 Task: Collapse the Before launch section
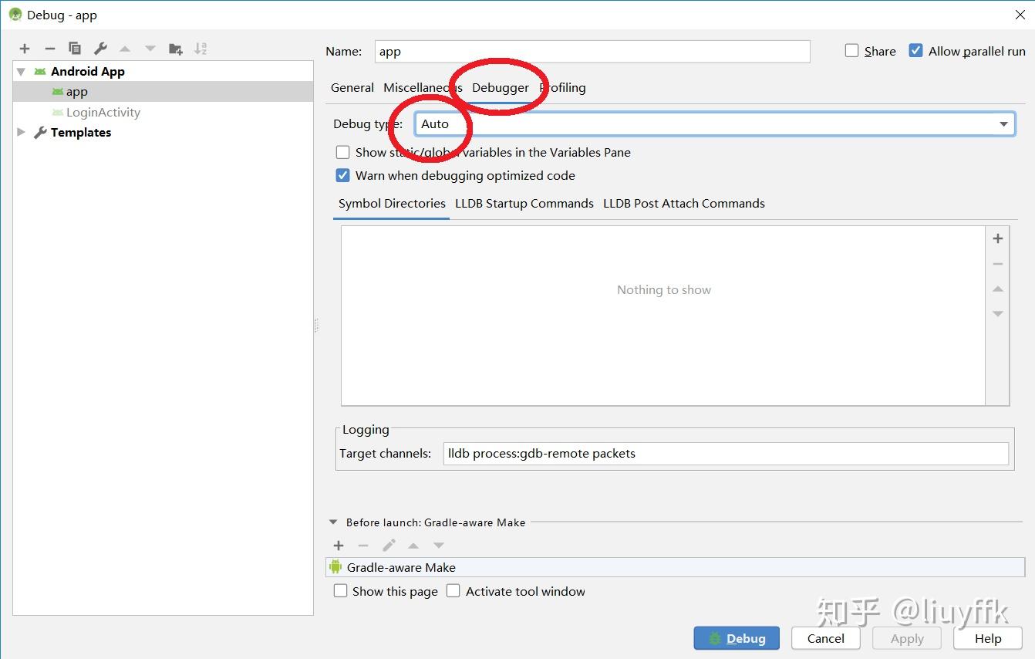tap(332, 522)
